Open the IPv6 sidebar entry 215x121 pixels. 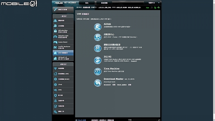[x=63, y=85]
